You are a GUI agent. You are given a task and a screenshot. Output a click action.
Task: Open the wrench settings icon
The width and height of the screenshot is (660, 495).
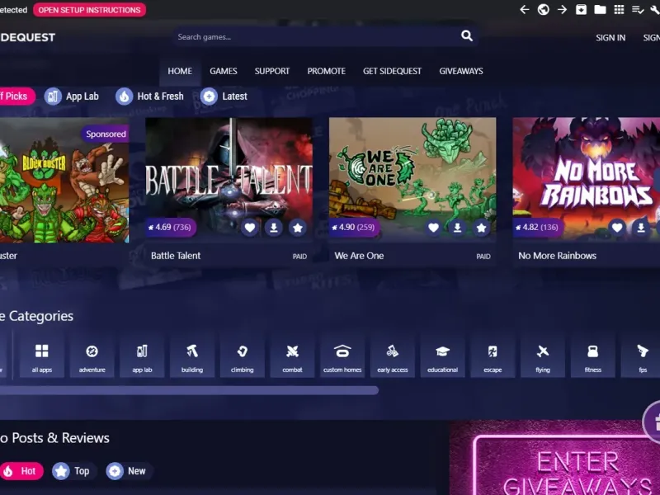click(655, 10)
